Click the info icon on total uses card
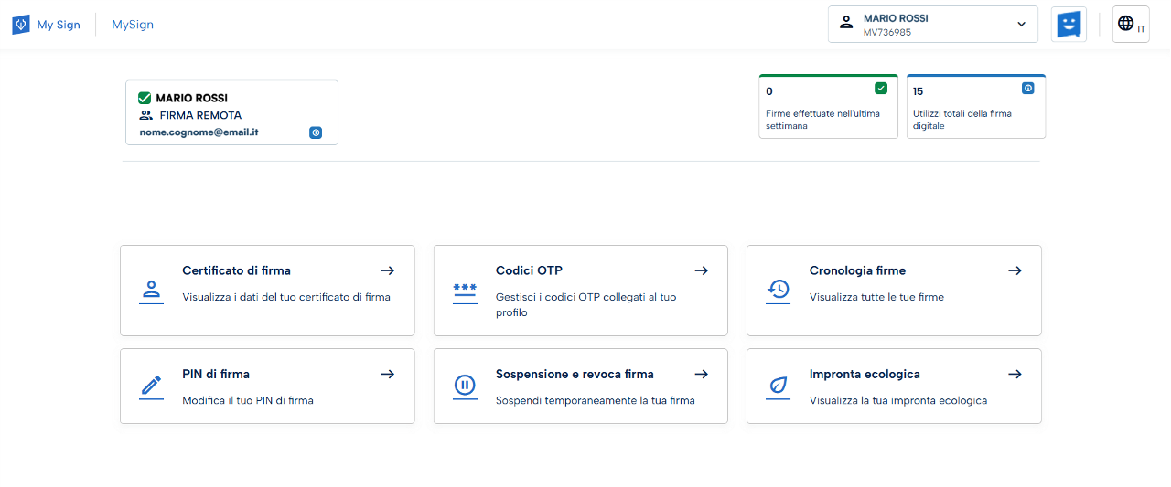Screen dimensions: 1171x487 tap(1028, 89)
